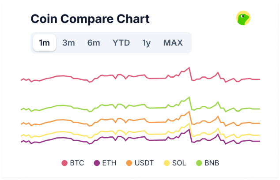Click the yellow SOL legend dot
Screen dimensions: 280x180
tap(167, 163)
